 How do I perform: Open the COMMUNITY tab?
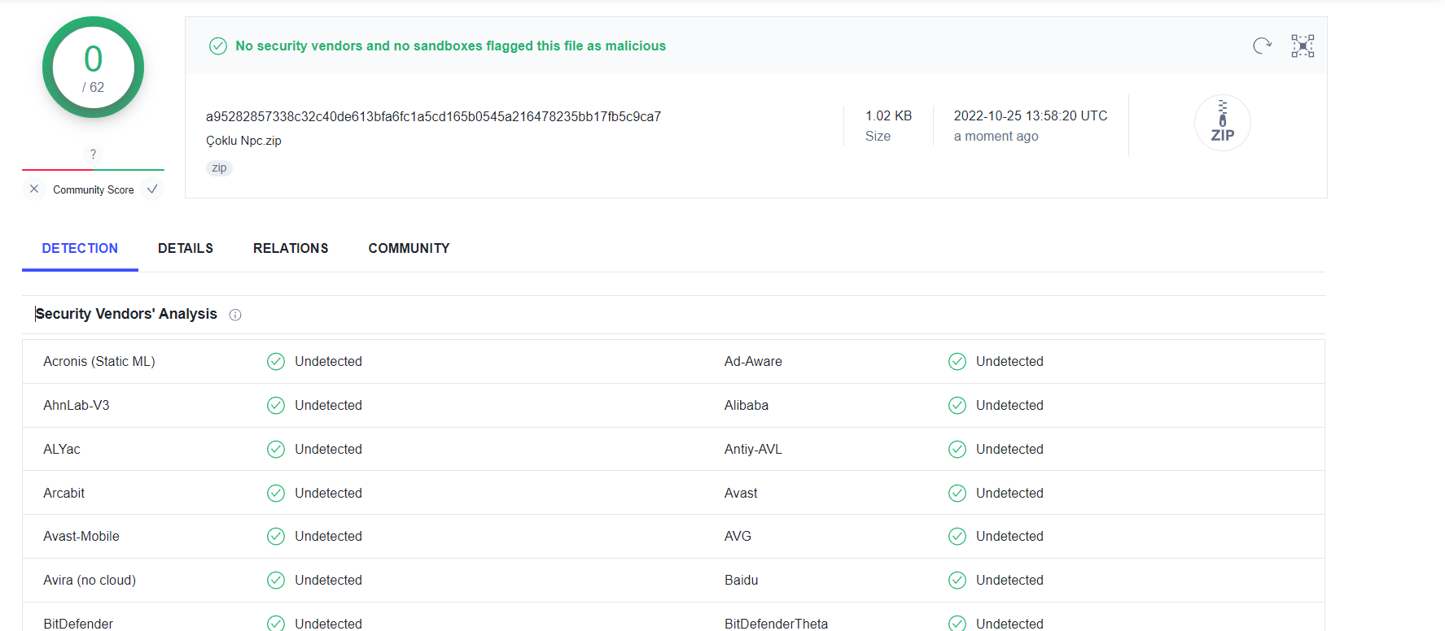[409, 248]
